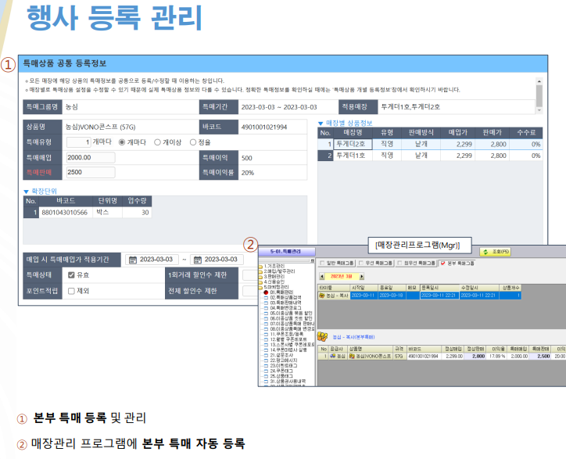Screen dimensions: 566x459
Task: Click scroll-up arrow of the info text box
Action: tap(539, 81)
